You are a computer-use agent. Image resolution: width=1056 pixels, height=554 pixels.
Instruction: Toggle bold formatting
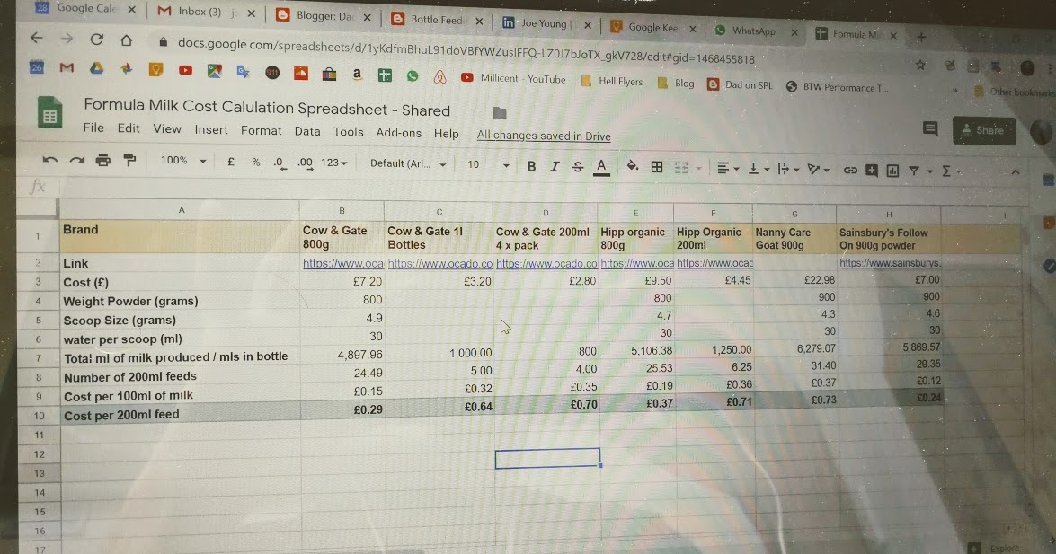click(x=531, y=166)
